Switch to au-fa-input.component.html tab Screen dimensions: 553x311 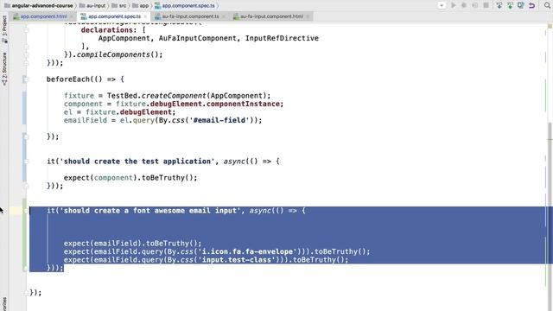[x=271, y=16]
